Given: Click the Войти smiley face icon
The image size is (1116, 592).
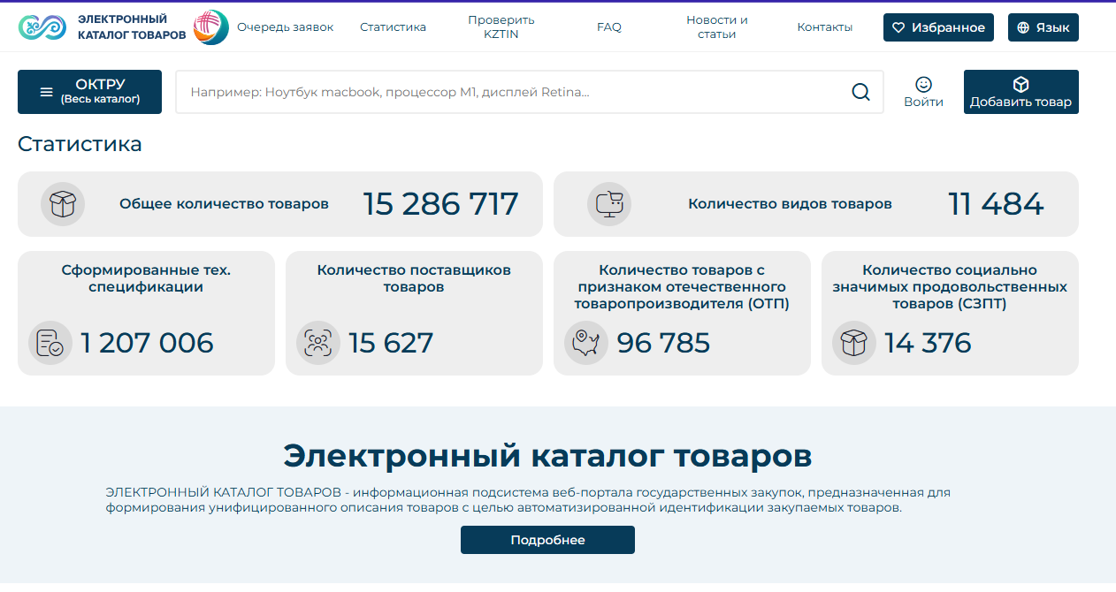Looking at the screenshot, I should pyautogui.click(x=923, y=84).
